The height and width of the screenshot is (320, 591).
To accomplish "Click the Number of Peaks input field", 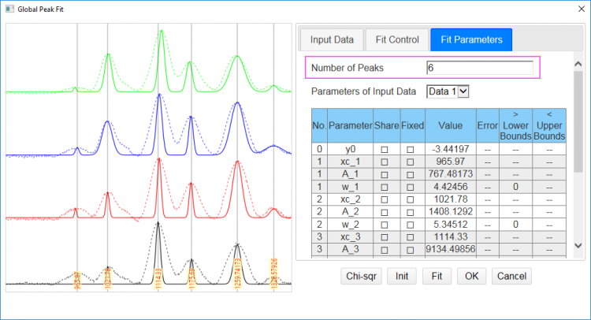I will pos(479,68).
